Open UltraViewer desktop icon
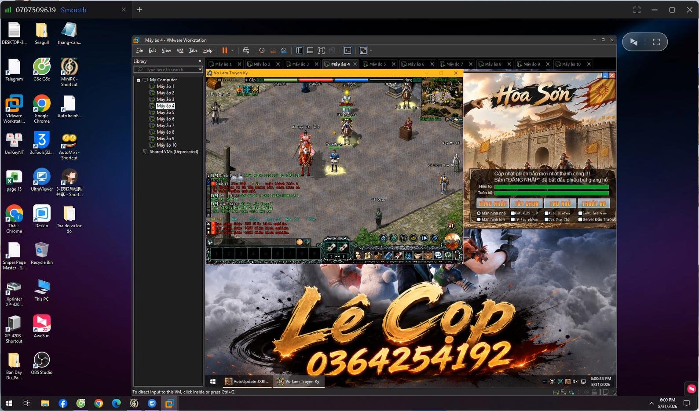 (x=41, y=180)
